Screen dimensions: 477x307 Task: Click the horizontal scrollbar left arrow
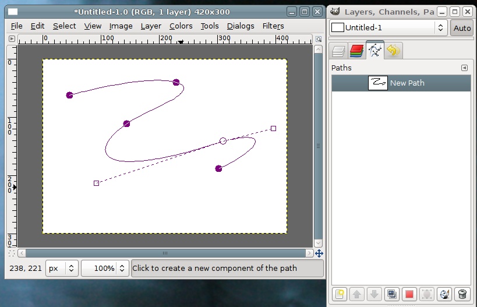[x=22, y=253]
